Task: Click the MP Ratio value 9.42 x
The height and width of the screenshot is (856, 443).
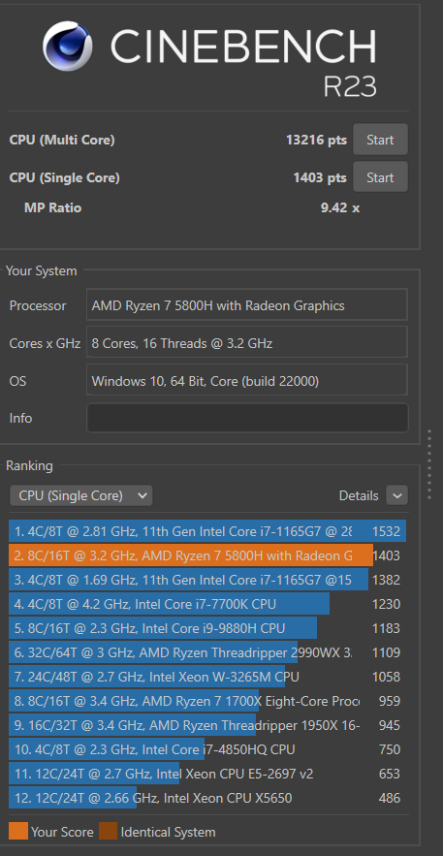Action: (x=340, y=207)
